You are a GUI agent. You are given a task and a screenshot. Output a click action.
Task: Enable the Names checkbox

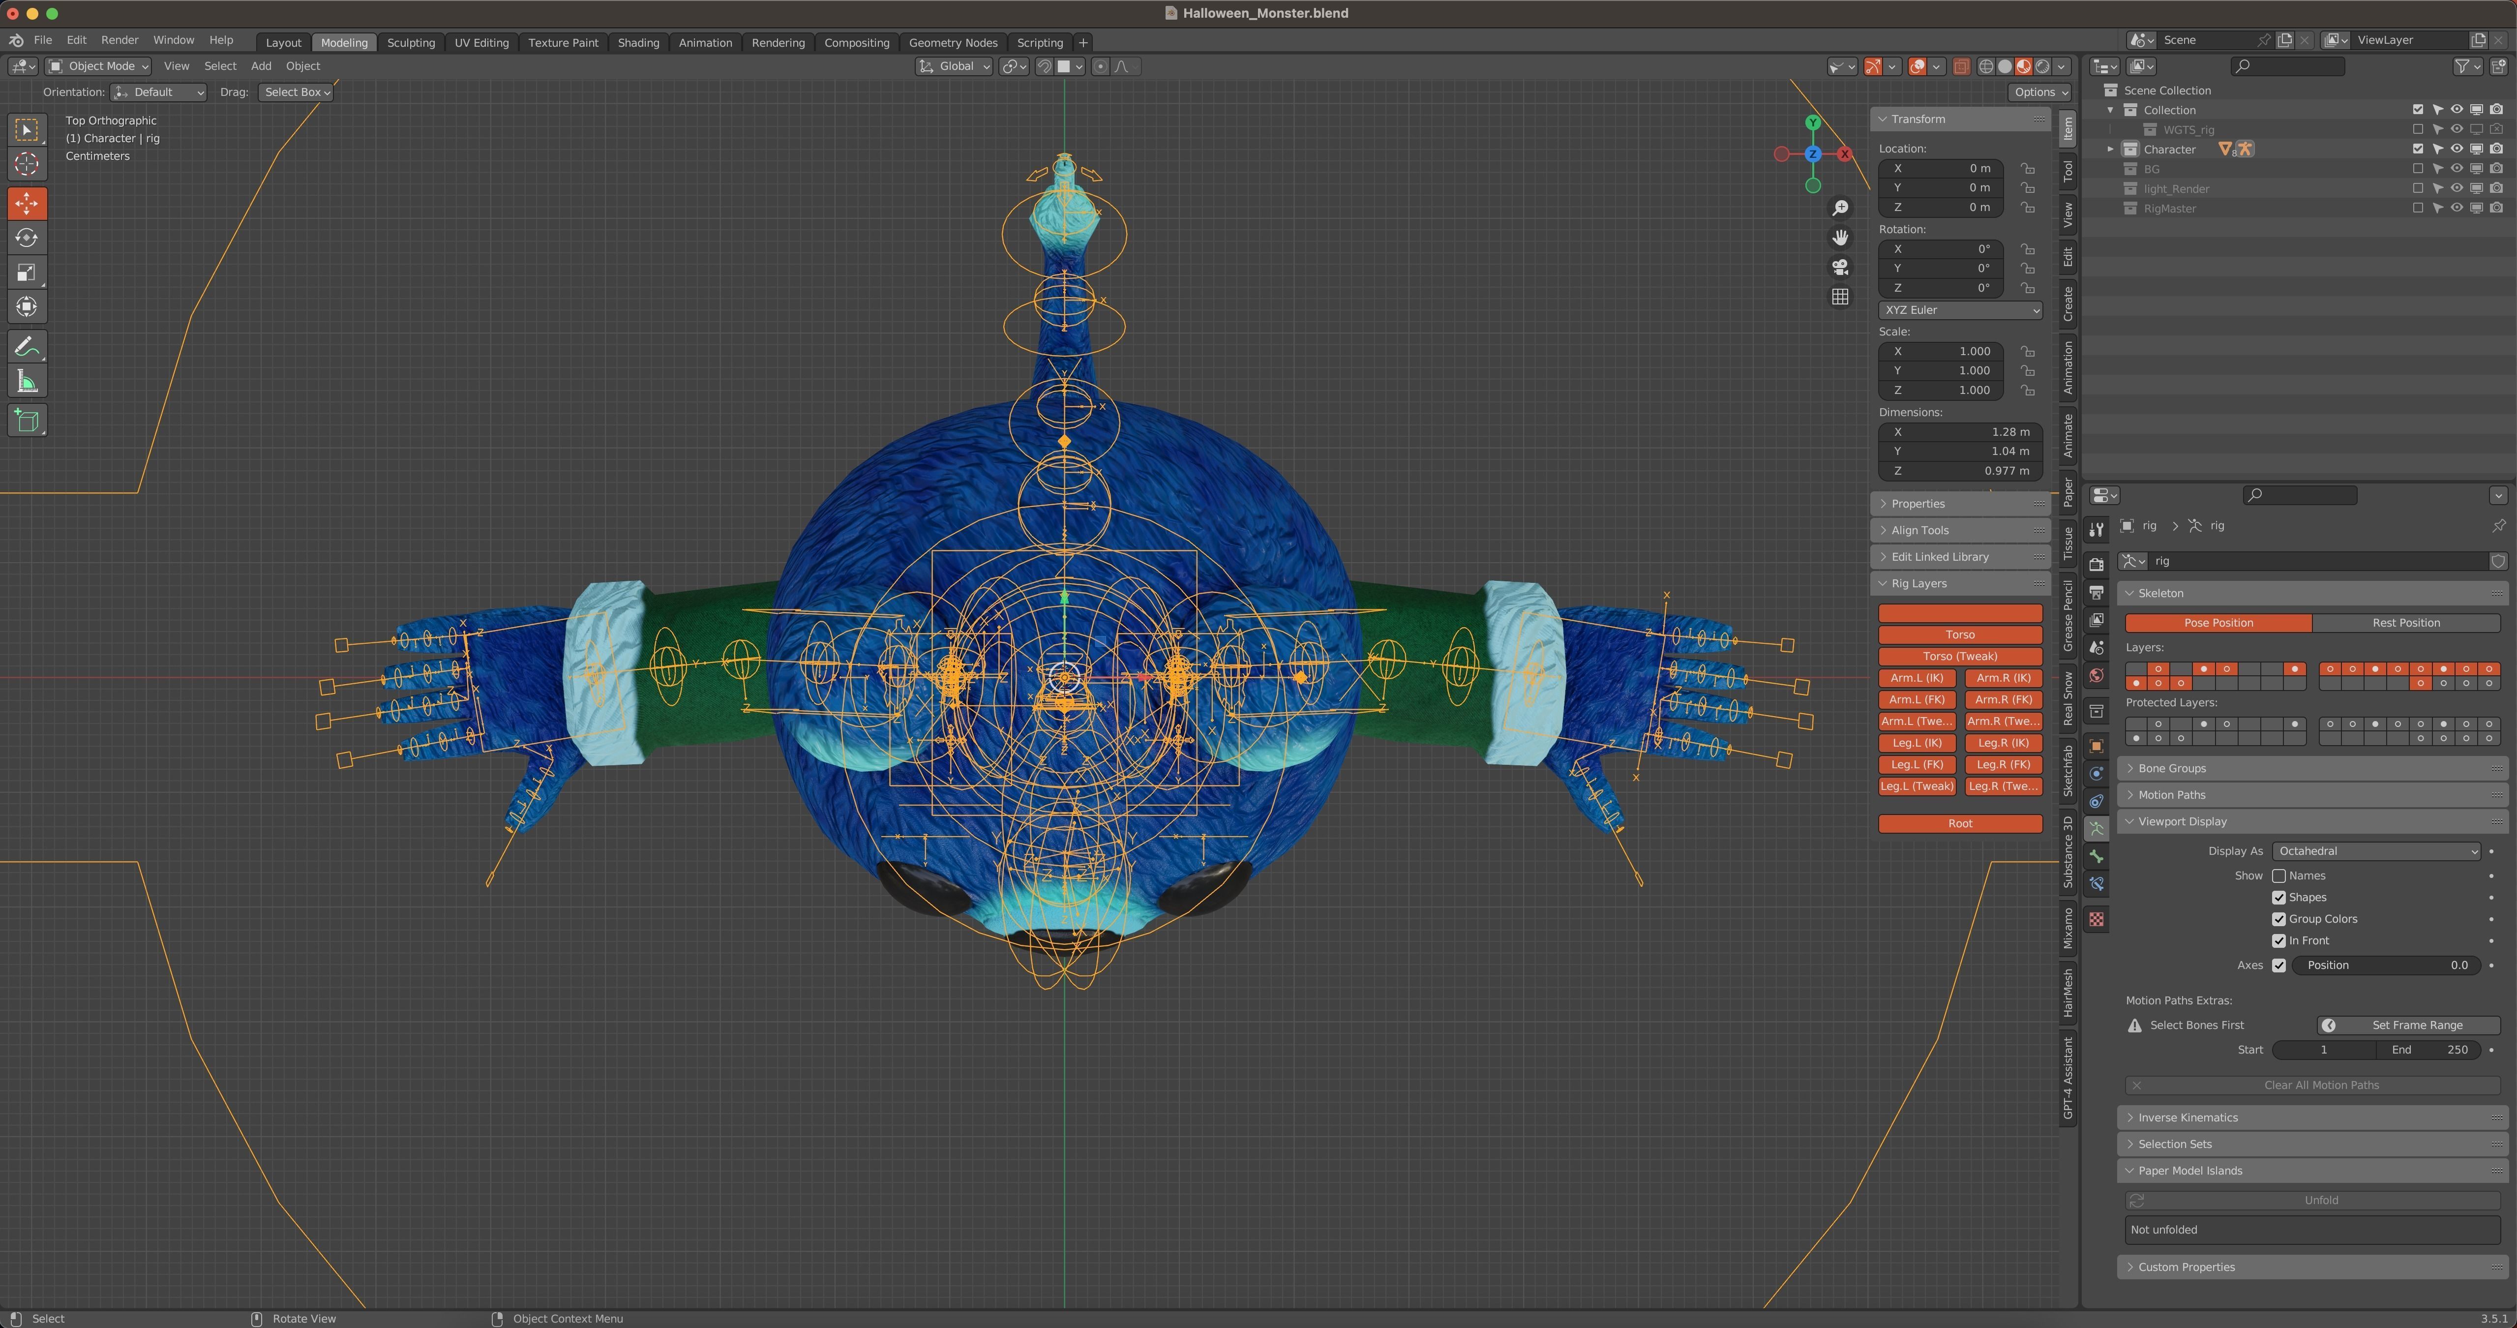[2278, 875]
